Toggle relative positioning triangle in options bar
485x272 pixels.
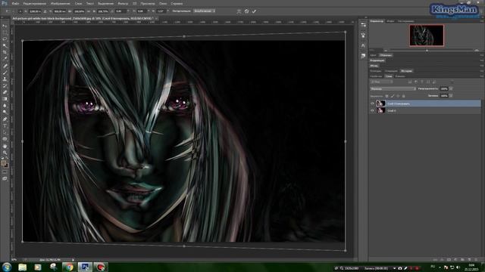coord(45,11)
